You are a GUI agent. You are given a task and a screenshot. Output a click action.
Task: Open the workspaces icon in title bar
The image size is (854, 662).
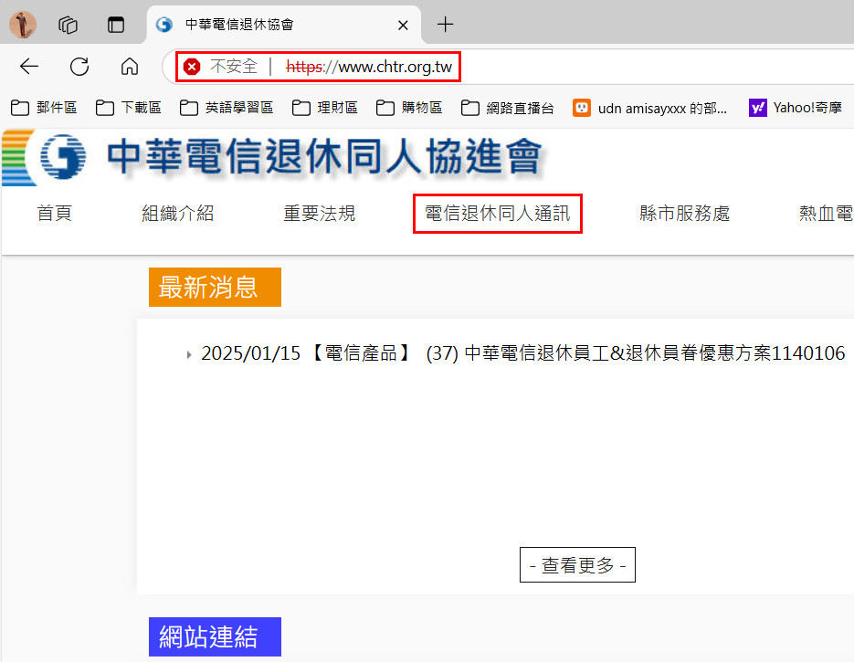click(x=69, y=25)
